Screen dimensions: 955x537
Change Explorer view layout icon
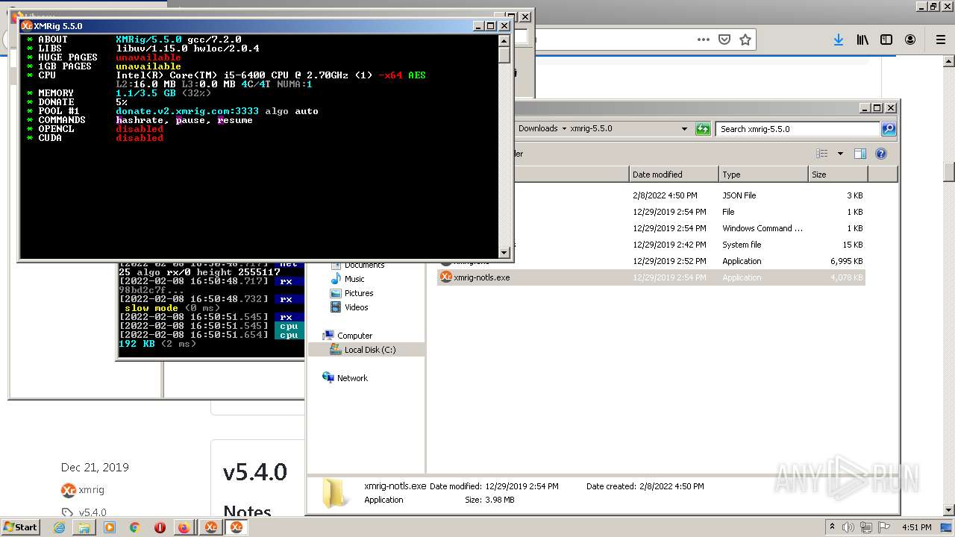click(x=822, y=154)
